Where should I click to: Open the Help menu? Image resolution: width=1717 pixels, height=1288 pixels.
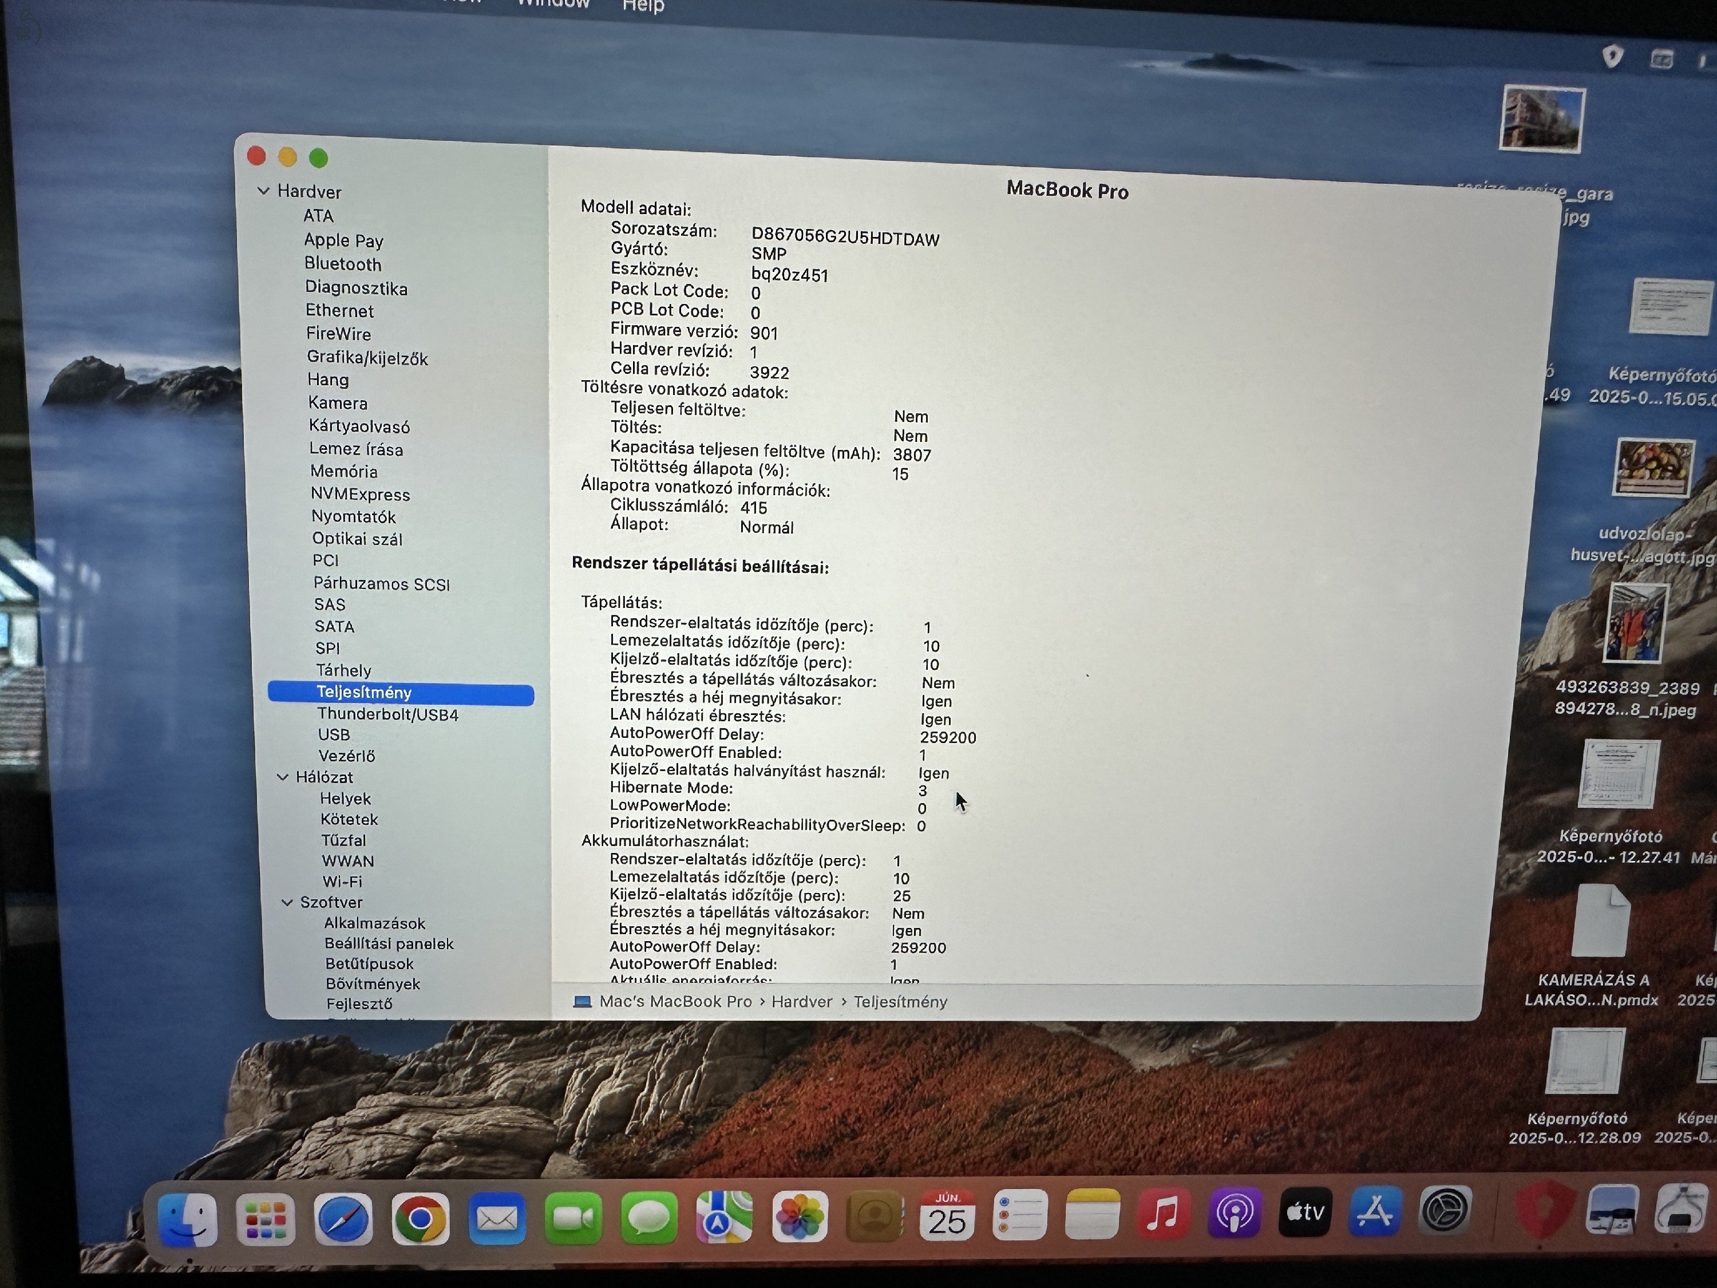(x=643, y=6)
